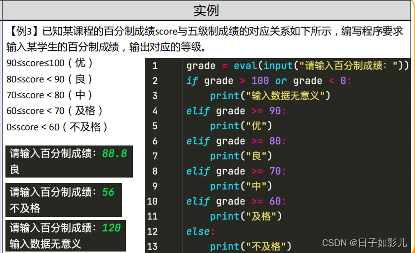Viewport: 415px width, 253px height.
Task: Click code line 7 print("良")
Action: (241, 156)
